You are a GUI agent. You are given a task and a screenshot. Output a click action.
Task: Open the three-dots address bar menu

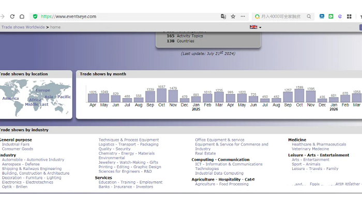pyautogui.click(x=243, y=17)
